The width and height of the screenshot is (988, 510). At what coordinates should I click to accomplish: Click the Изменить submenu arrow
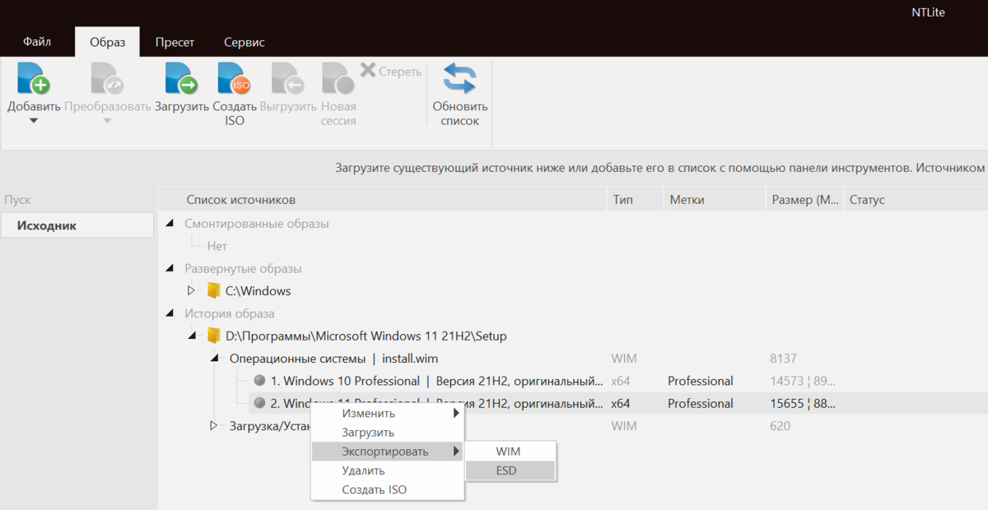point(456,413)
